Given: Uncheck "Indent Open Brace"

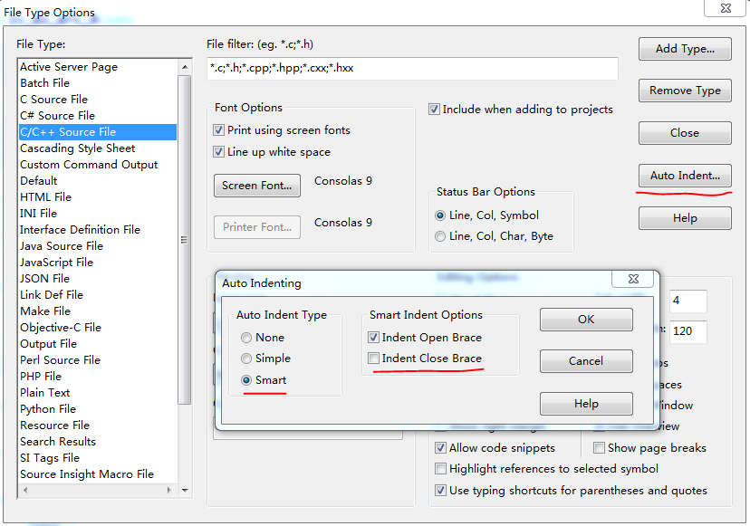Looking at the screenshot, I should 374,337.
